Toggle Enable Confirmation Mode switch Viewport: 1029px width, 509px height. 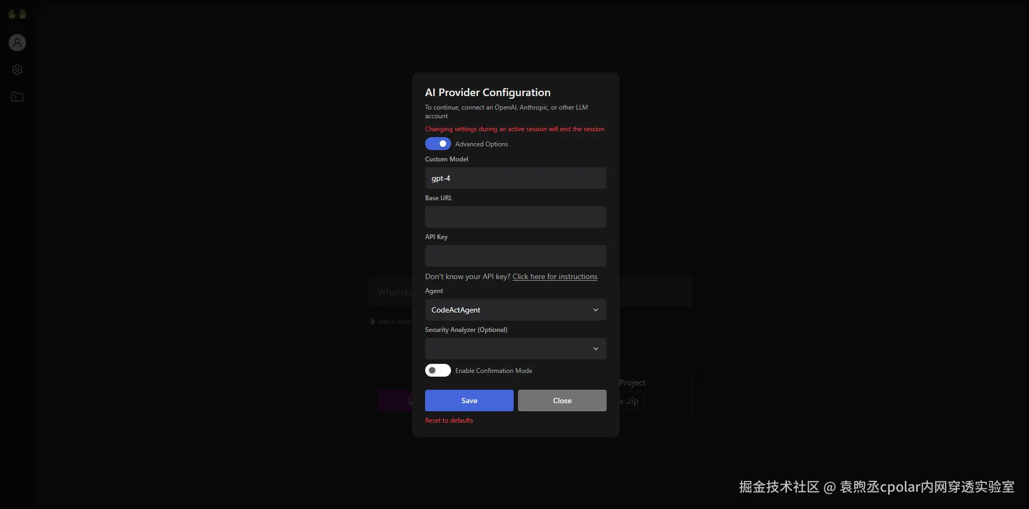tap(438, 370)
